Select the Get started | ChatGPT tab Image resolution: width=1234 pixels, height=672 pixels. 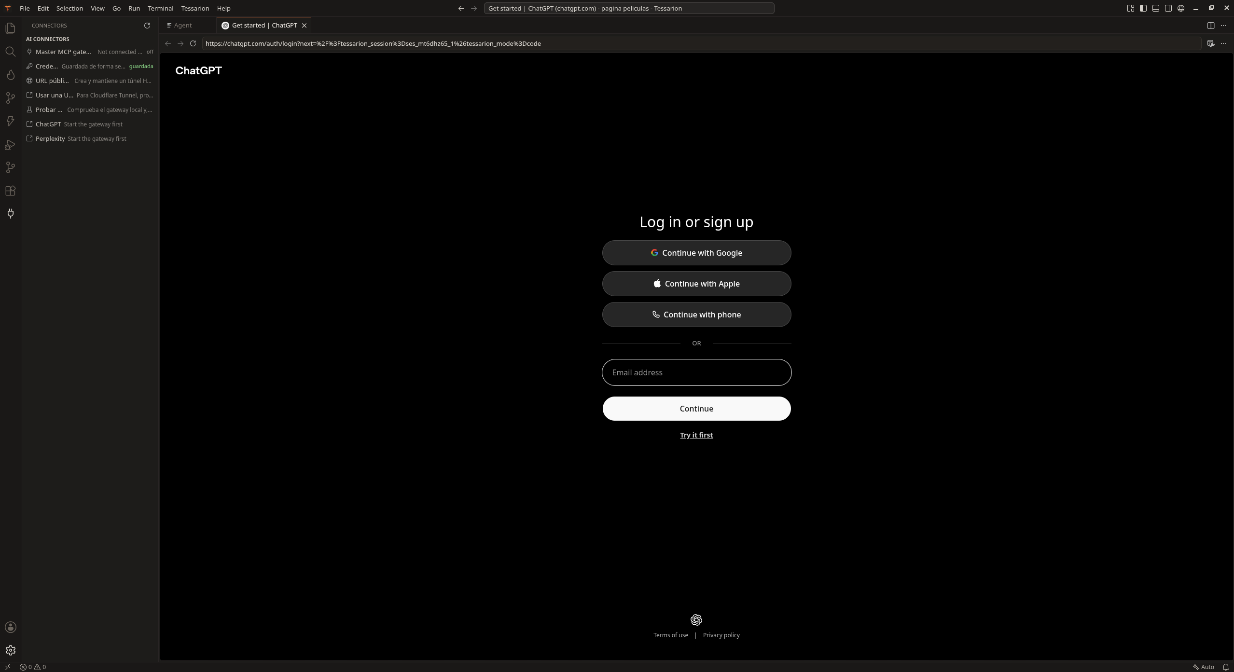(x=264, y=26)
